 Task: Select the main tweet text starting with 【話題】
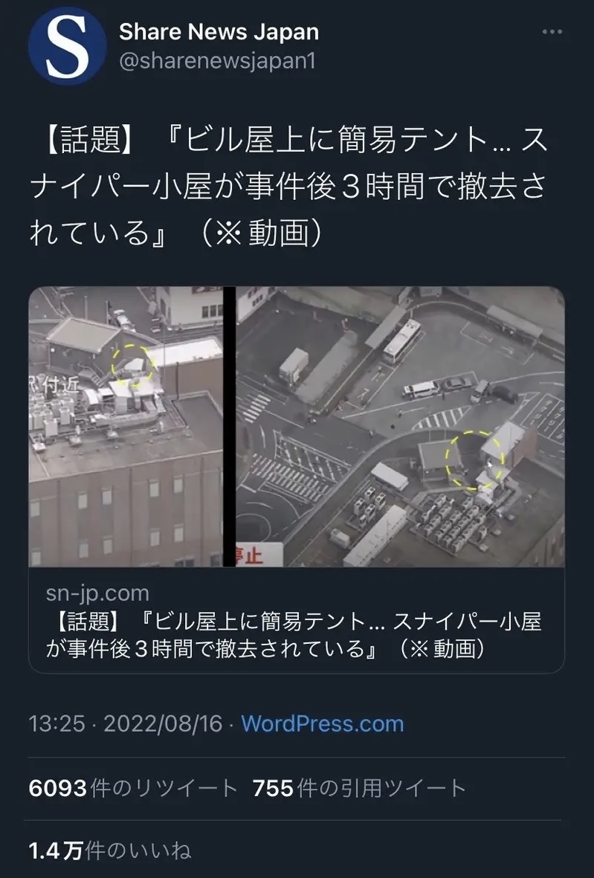click(x=288, y=186)
